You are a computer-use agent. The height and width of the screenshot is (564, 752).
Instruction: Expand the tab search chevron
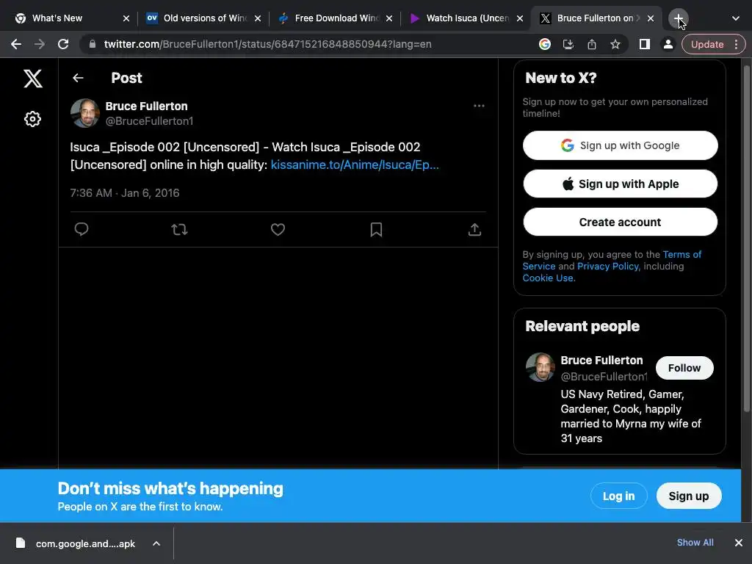[x=736, y=18]
